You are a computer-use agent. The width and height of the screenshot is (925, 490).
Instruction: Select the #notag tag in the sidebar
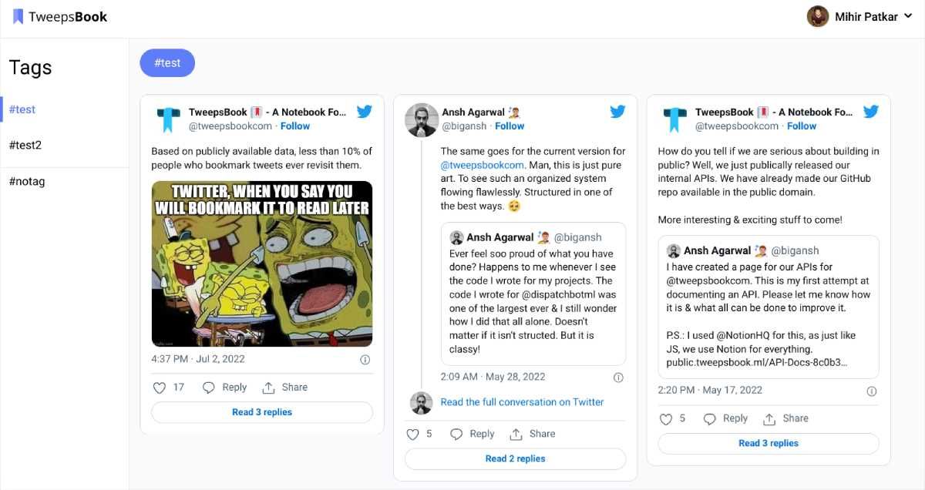tap(26, 181)
